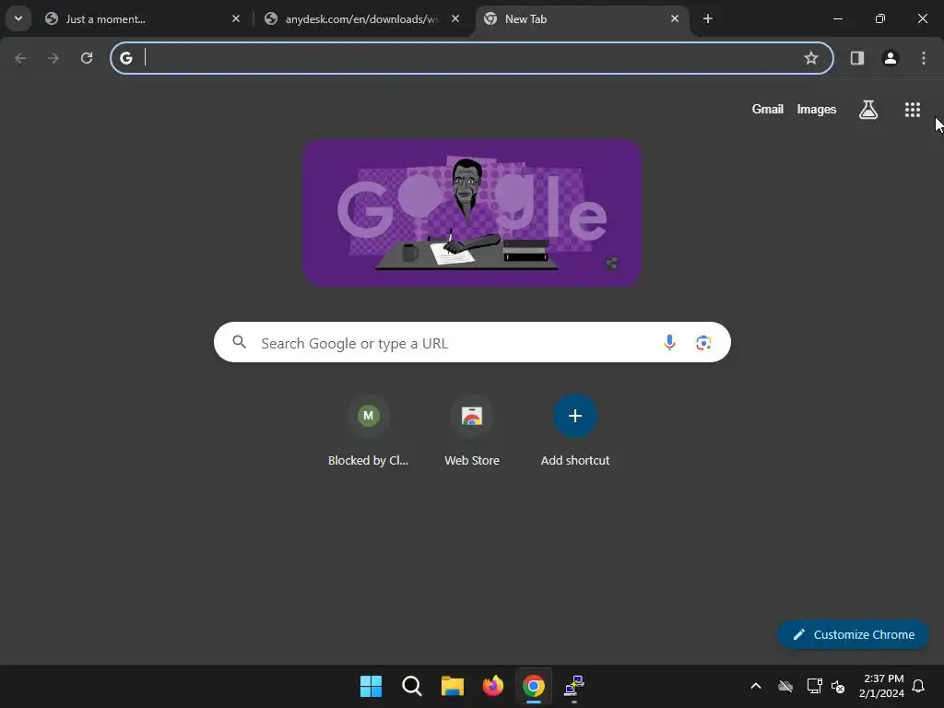944x708 pixels.
Task: Share the Google Doodle
Action: (x=612, y=263)
